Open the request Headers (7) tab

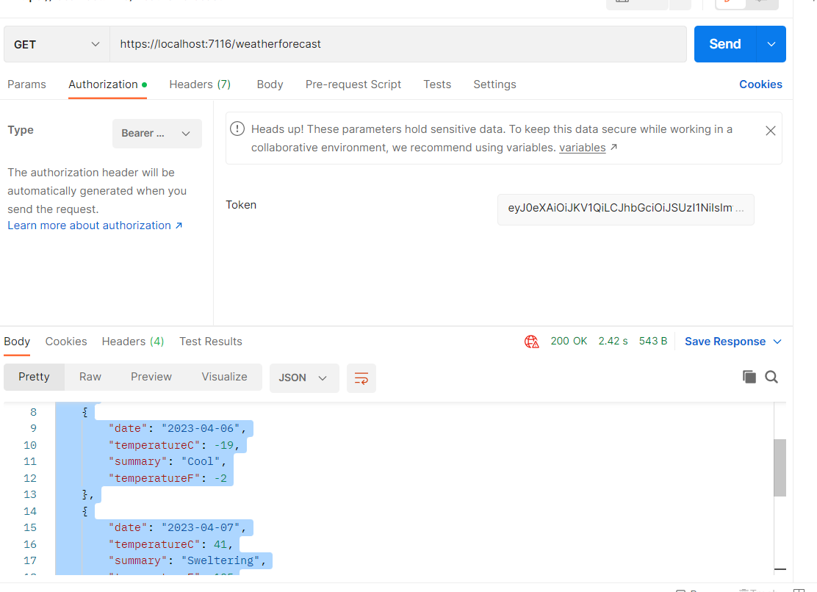pos(200,84)
